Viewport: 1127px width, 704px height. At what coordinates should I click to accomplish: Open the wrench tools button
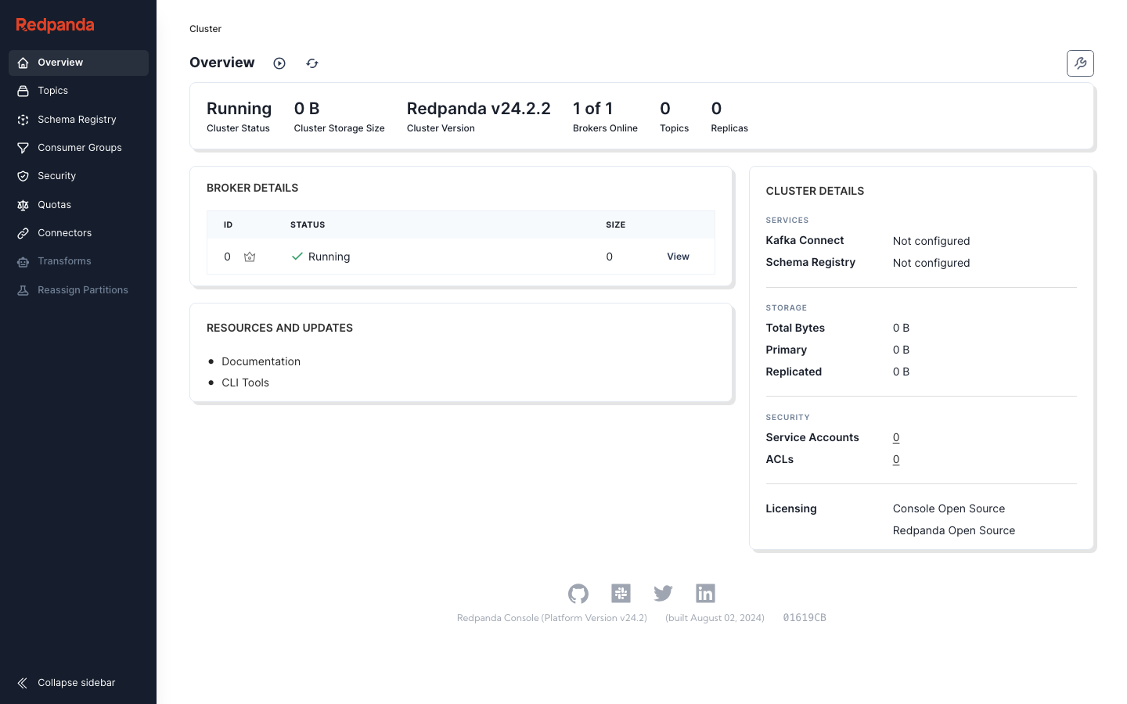(x=1080, y=63)
